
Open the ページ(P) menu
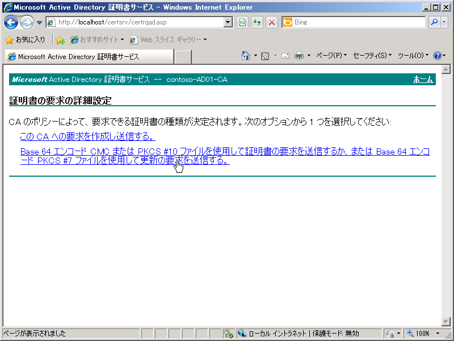coord(331,55)
